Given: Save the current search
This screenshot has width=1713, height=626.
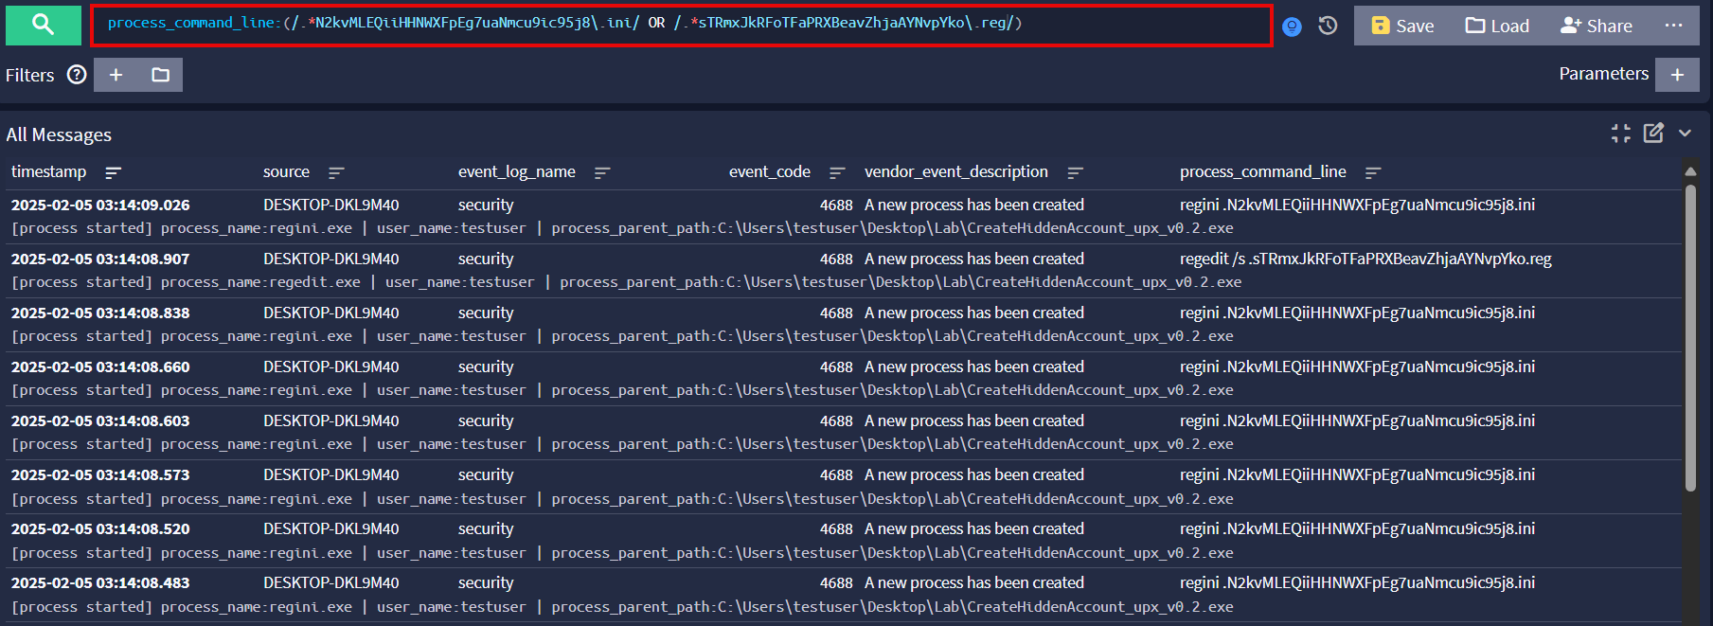Looking at the screenshot, I should (x=1402, y=26).
